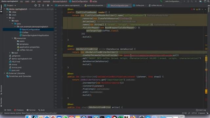Screen dimensions: 210x118
Task: Open Add Configuration dropdown
Action: click(173, 1)
